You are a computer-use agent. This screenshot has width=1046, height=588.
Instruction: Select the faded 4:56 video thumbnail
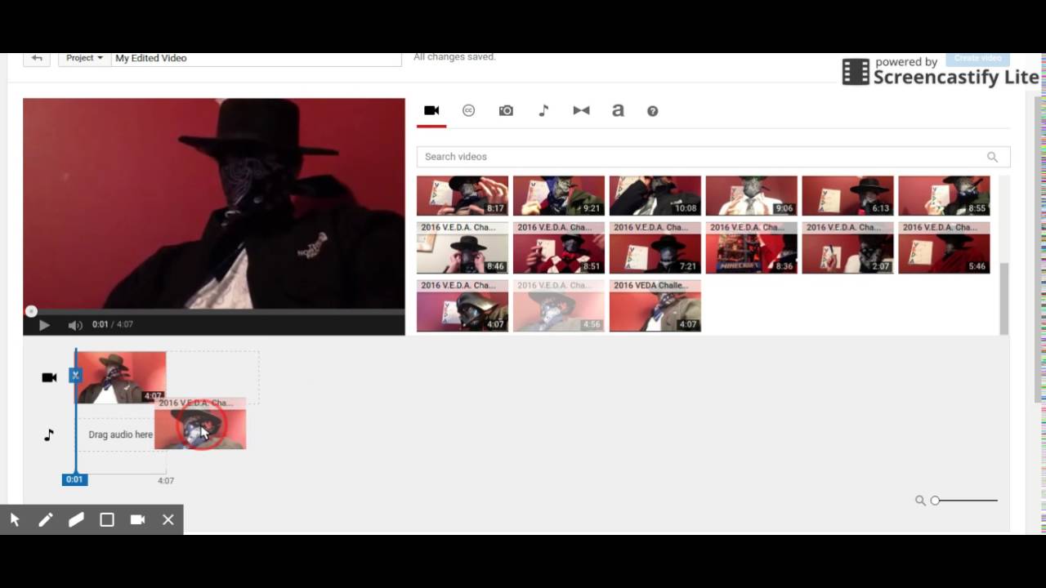tap(559, 305)
